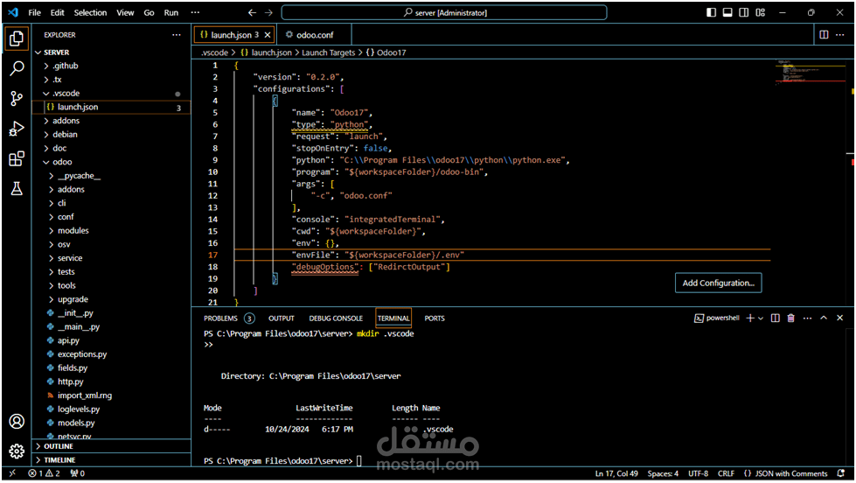
Task: Open editor More Actions ellipsis
Action: pyautogui.click(x=840, y=34)
